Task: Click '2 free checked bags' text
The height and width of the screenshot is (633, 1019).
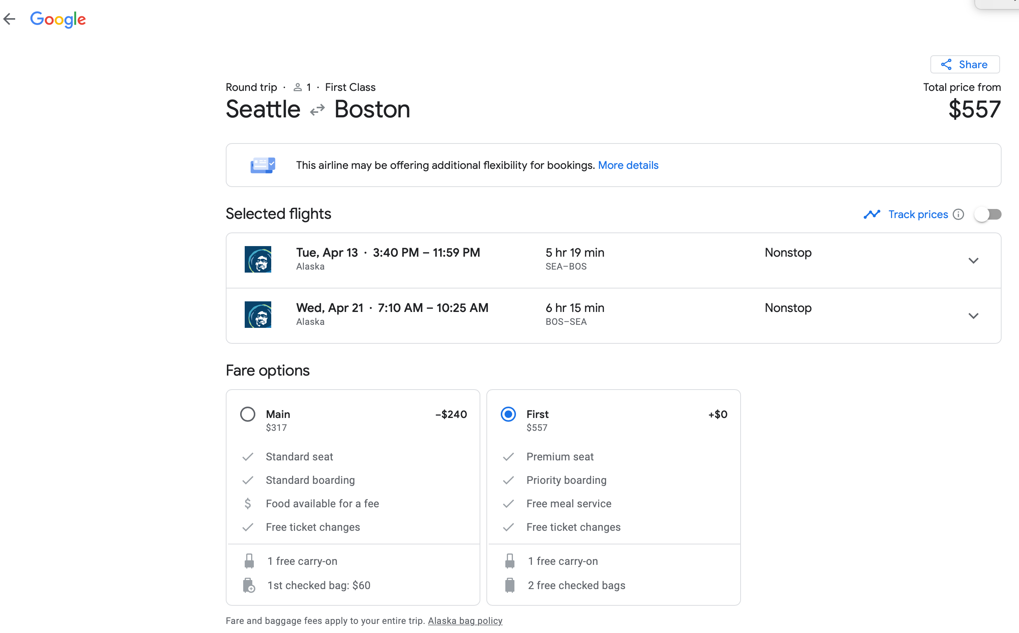Action: (x=576, y=585)
